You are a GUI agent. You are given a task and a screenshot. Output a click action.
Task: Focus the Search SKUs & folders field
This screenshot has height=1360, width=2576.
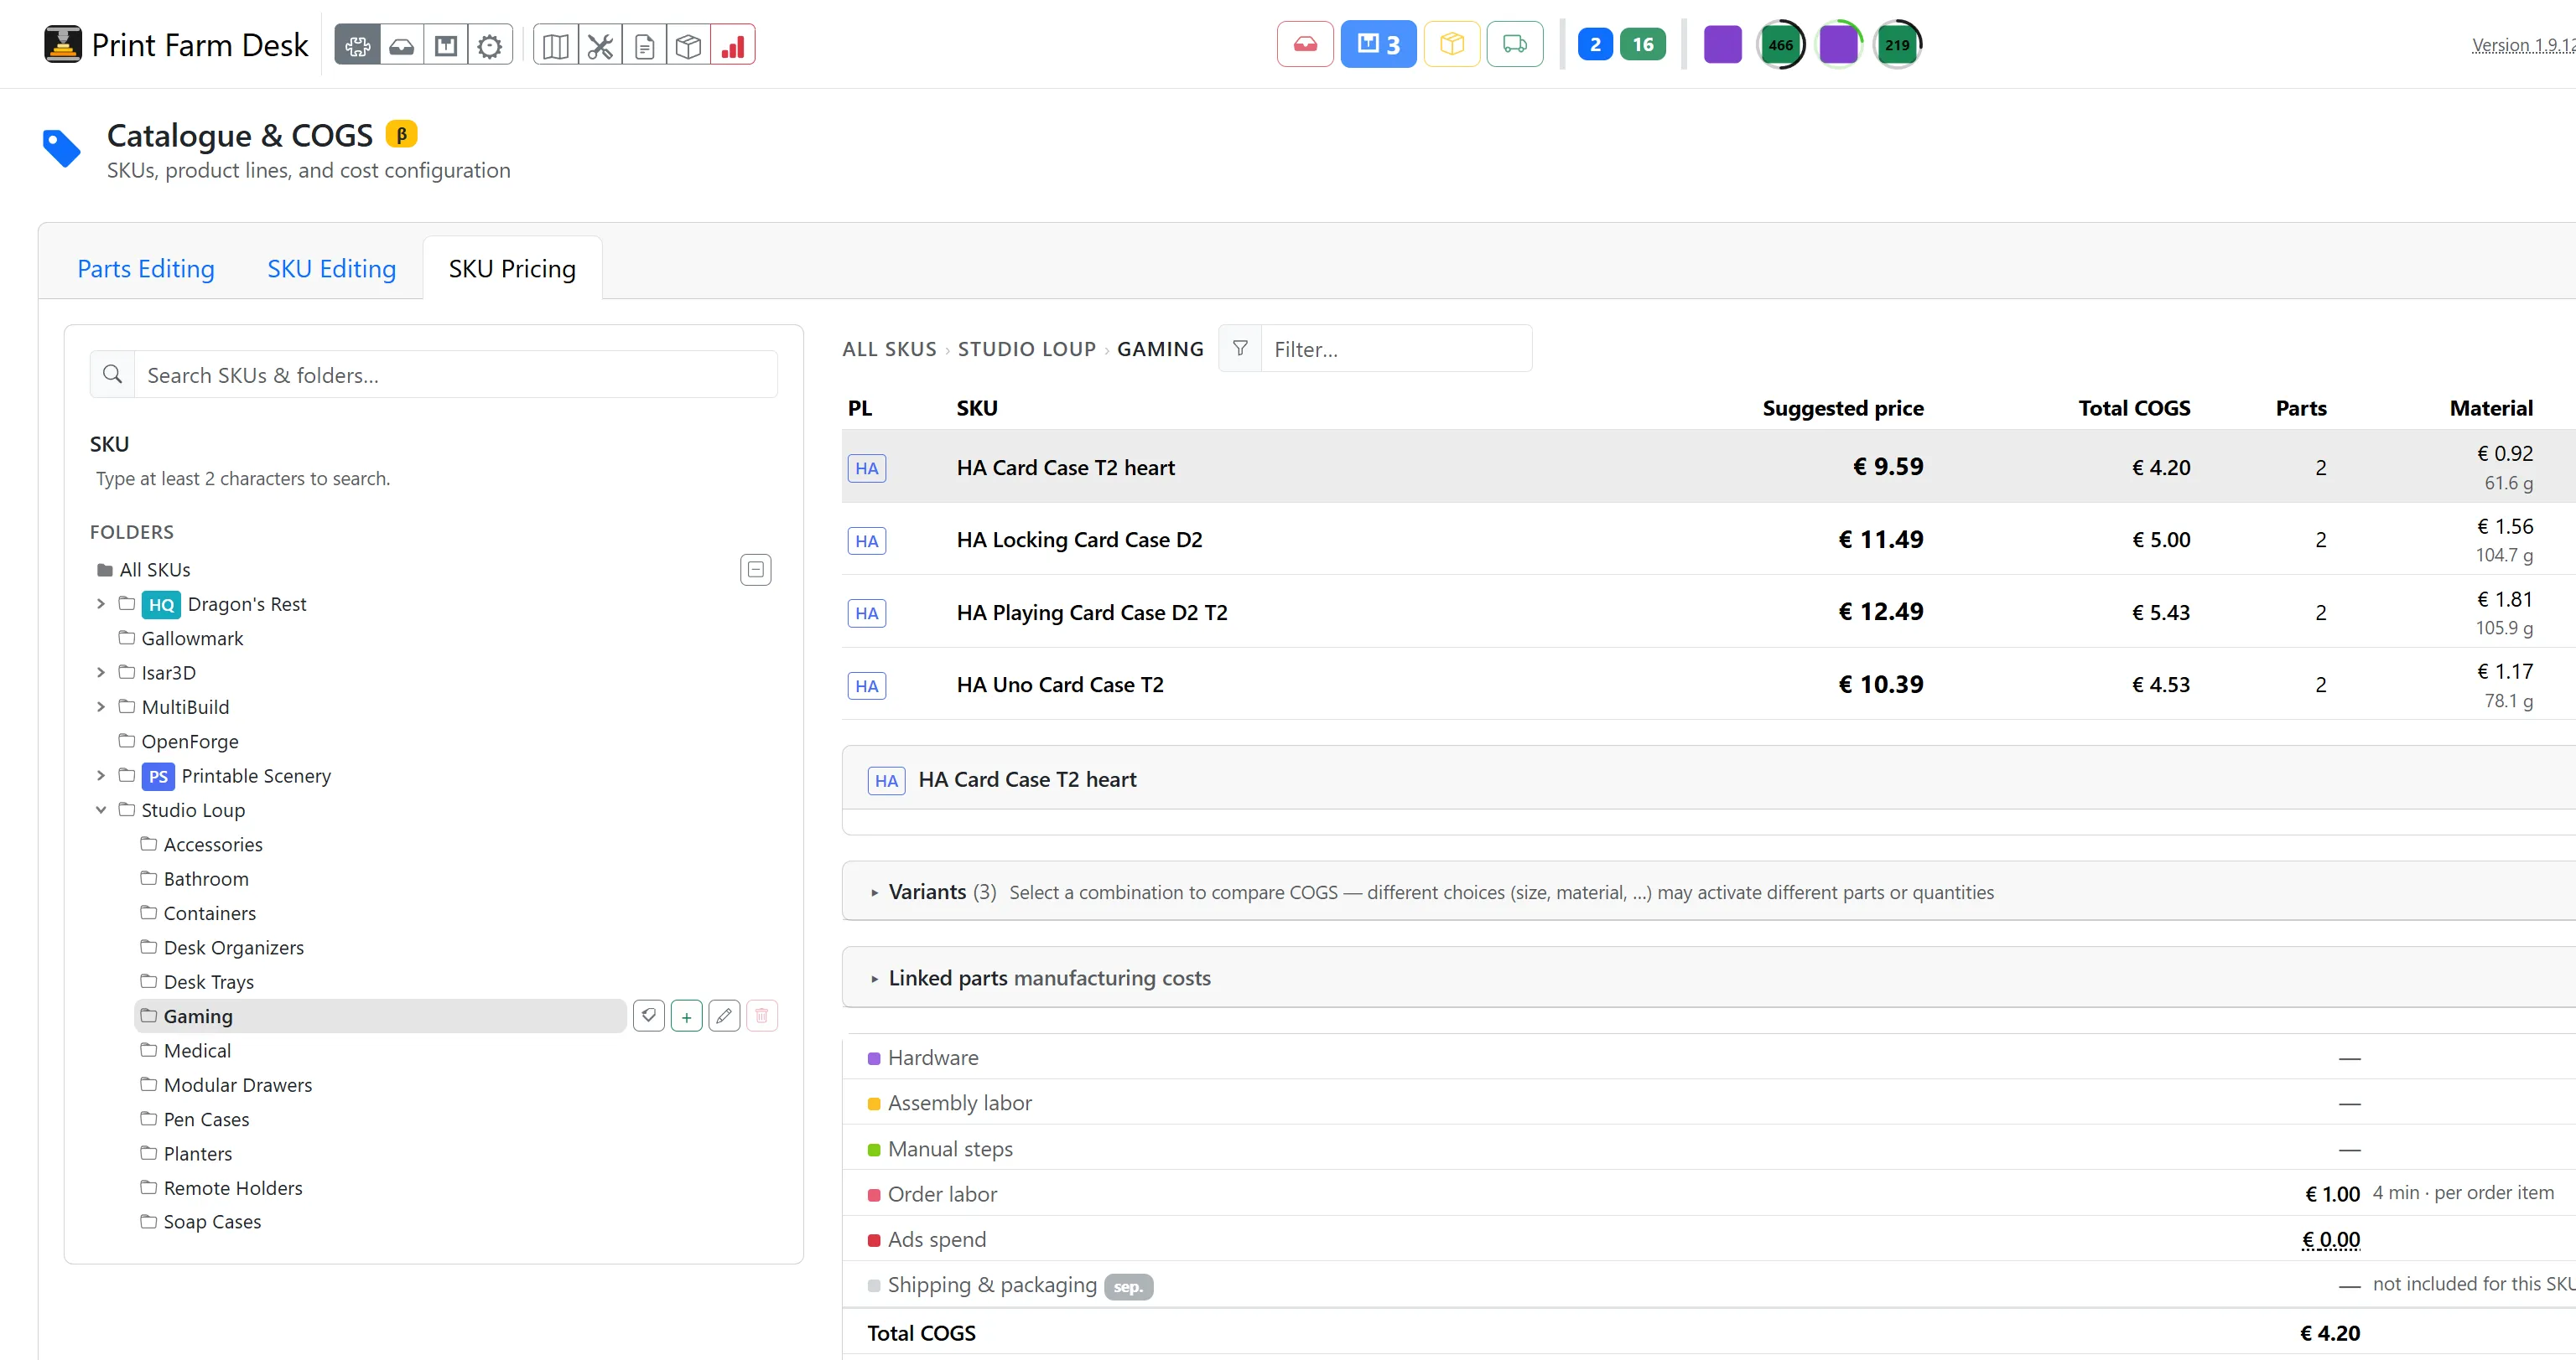click(455, 375)
